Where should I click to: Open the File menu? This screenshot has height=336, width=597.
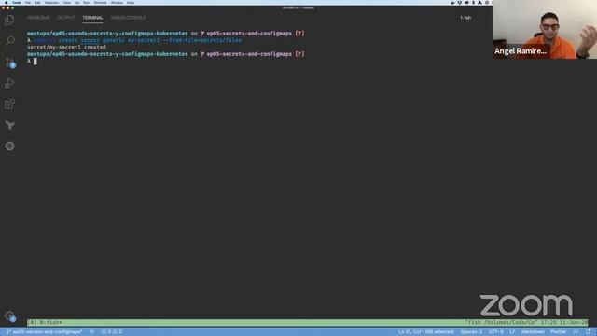pyautogui.click(x=28, y=3)
